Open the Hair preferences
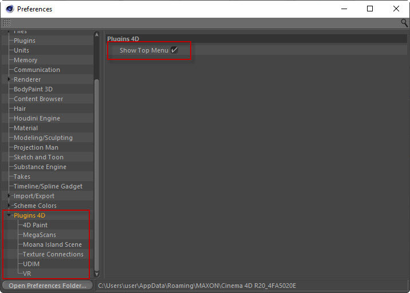This screenshot has width=410, height=293. (x=20, y=109)
